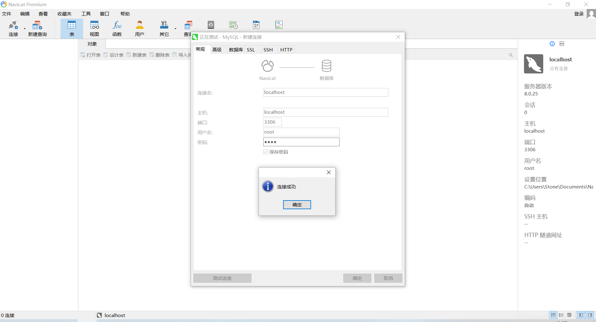Click the 登录 (Login) link
The height and width of the screenshot is (322, 596).
tap(579, 14)
